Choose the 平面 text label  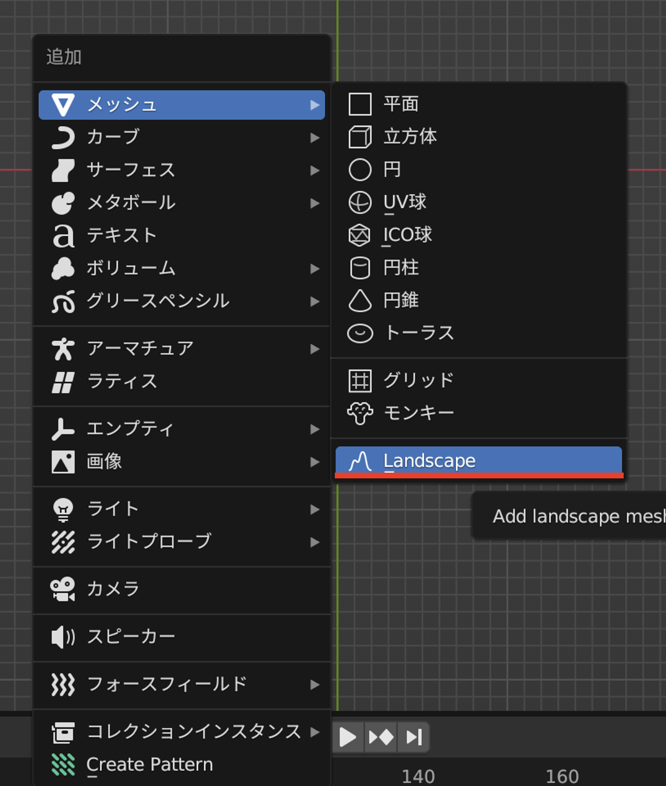(x=401, y=104)
